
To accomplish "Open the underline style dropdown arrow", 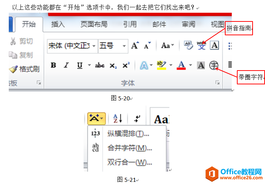I will click(89, 65).
